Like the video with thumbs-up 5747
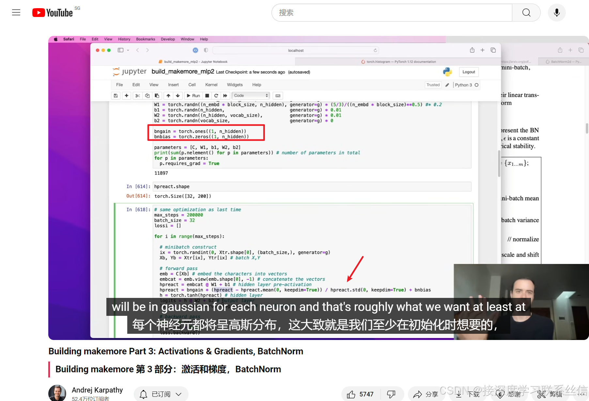This screenshot has height=401, width=589. coord(360,394)
